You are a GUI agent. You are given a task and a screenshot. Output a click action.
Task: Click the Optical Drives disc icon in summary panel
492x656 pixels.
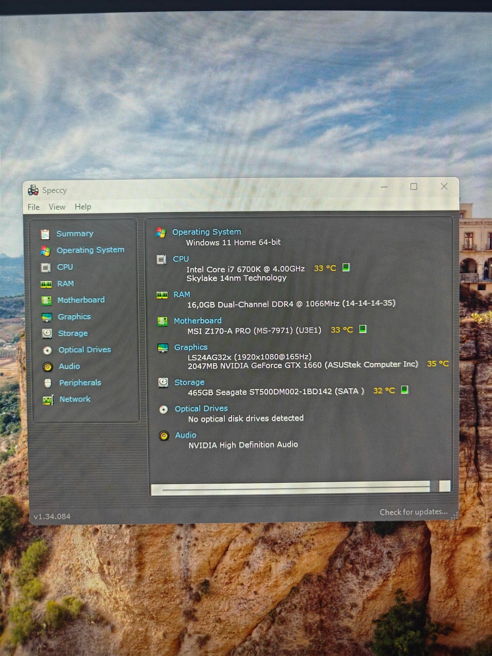163,409
